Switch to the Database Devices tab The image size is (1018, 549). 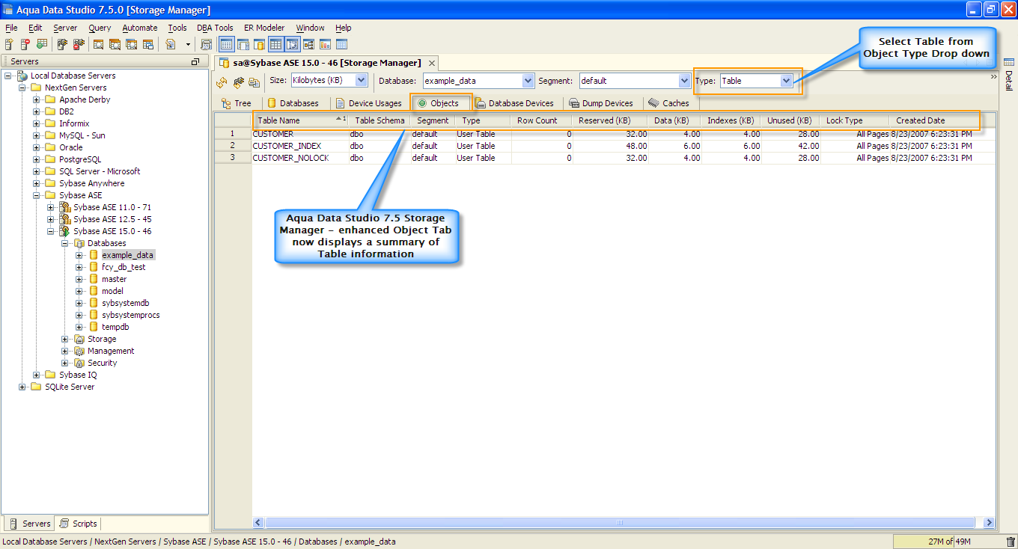(x=515, y=103)
